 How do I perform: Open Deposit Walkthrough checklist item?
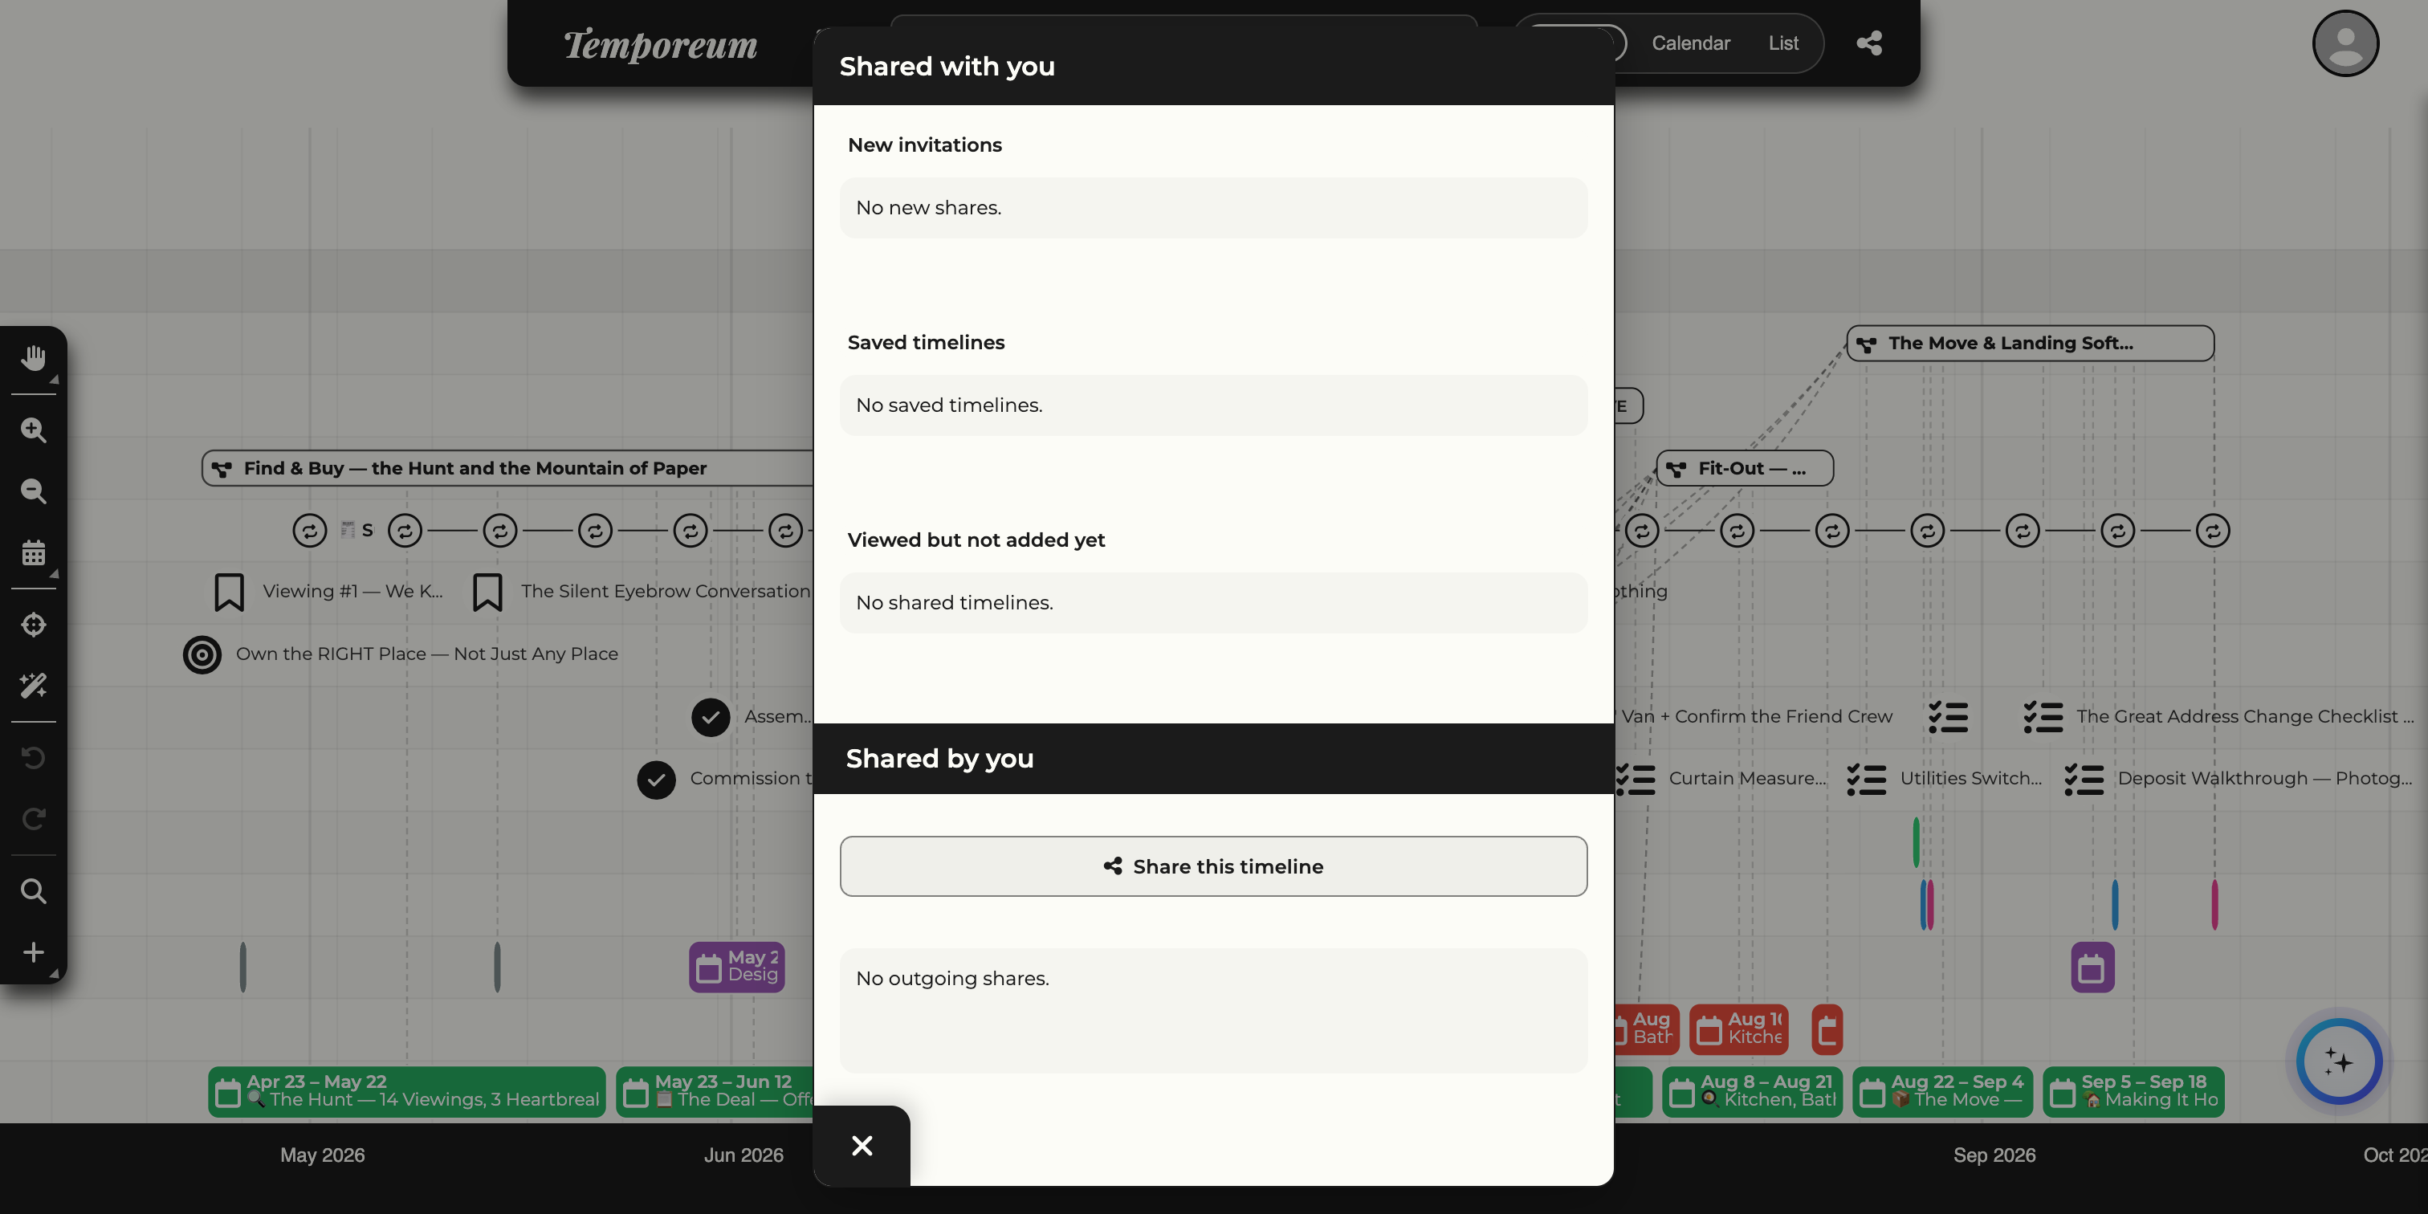click(x=2239, y=779)
